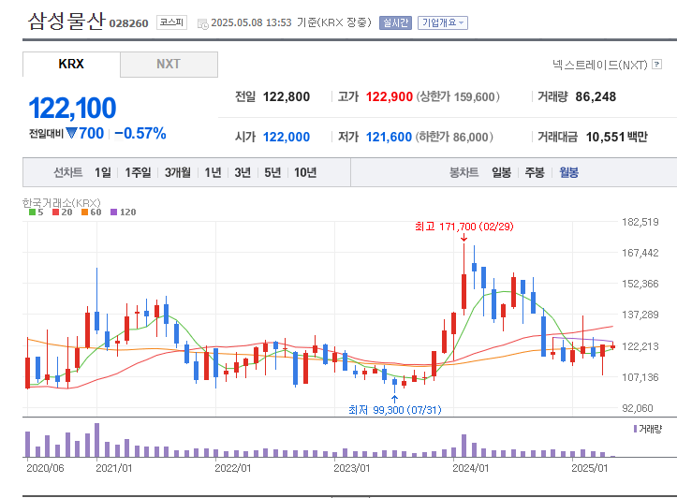Screen dimensions: 677x498
Task: Click the purple 120-day moving average legend
Action: pos(123,212)
